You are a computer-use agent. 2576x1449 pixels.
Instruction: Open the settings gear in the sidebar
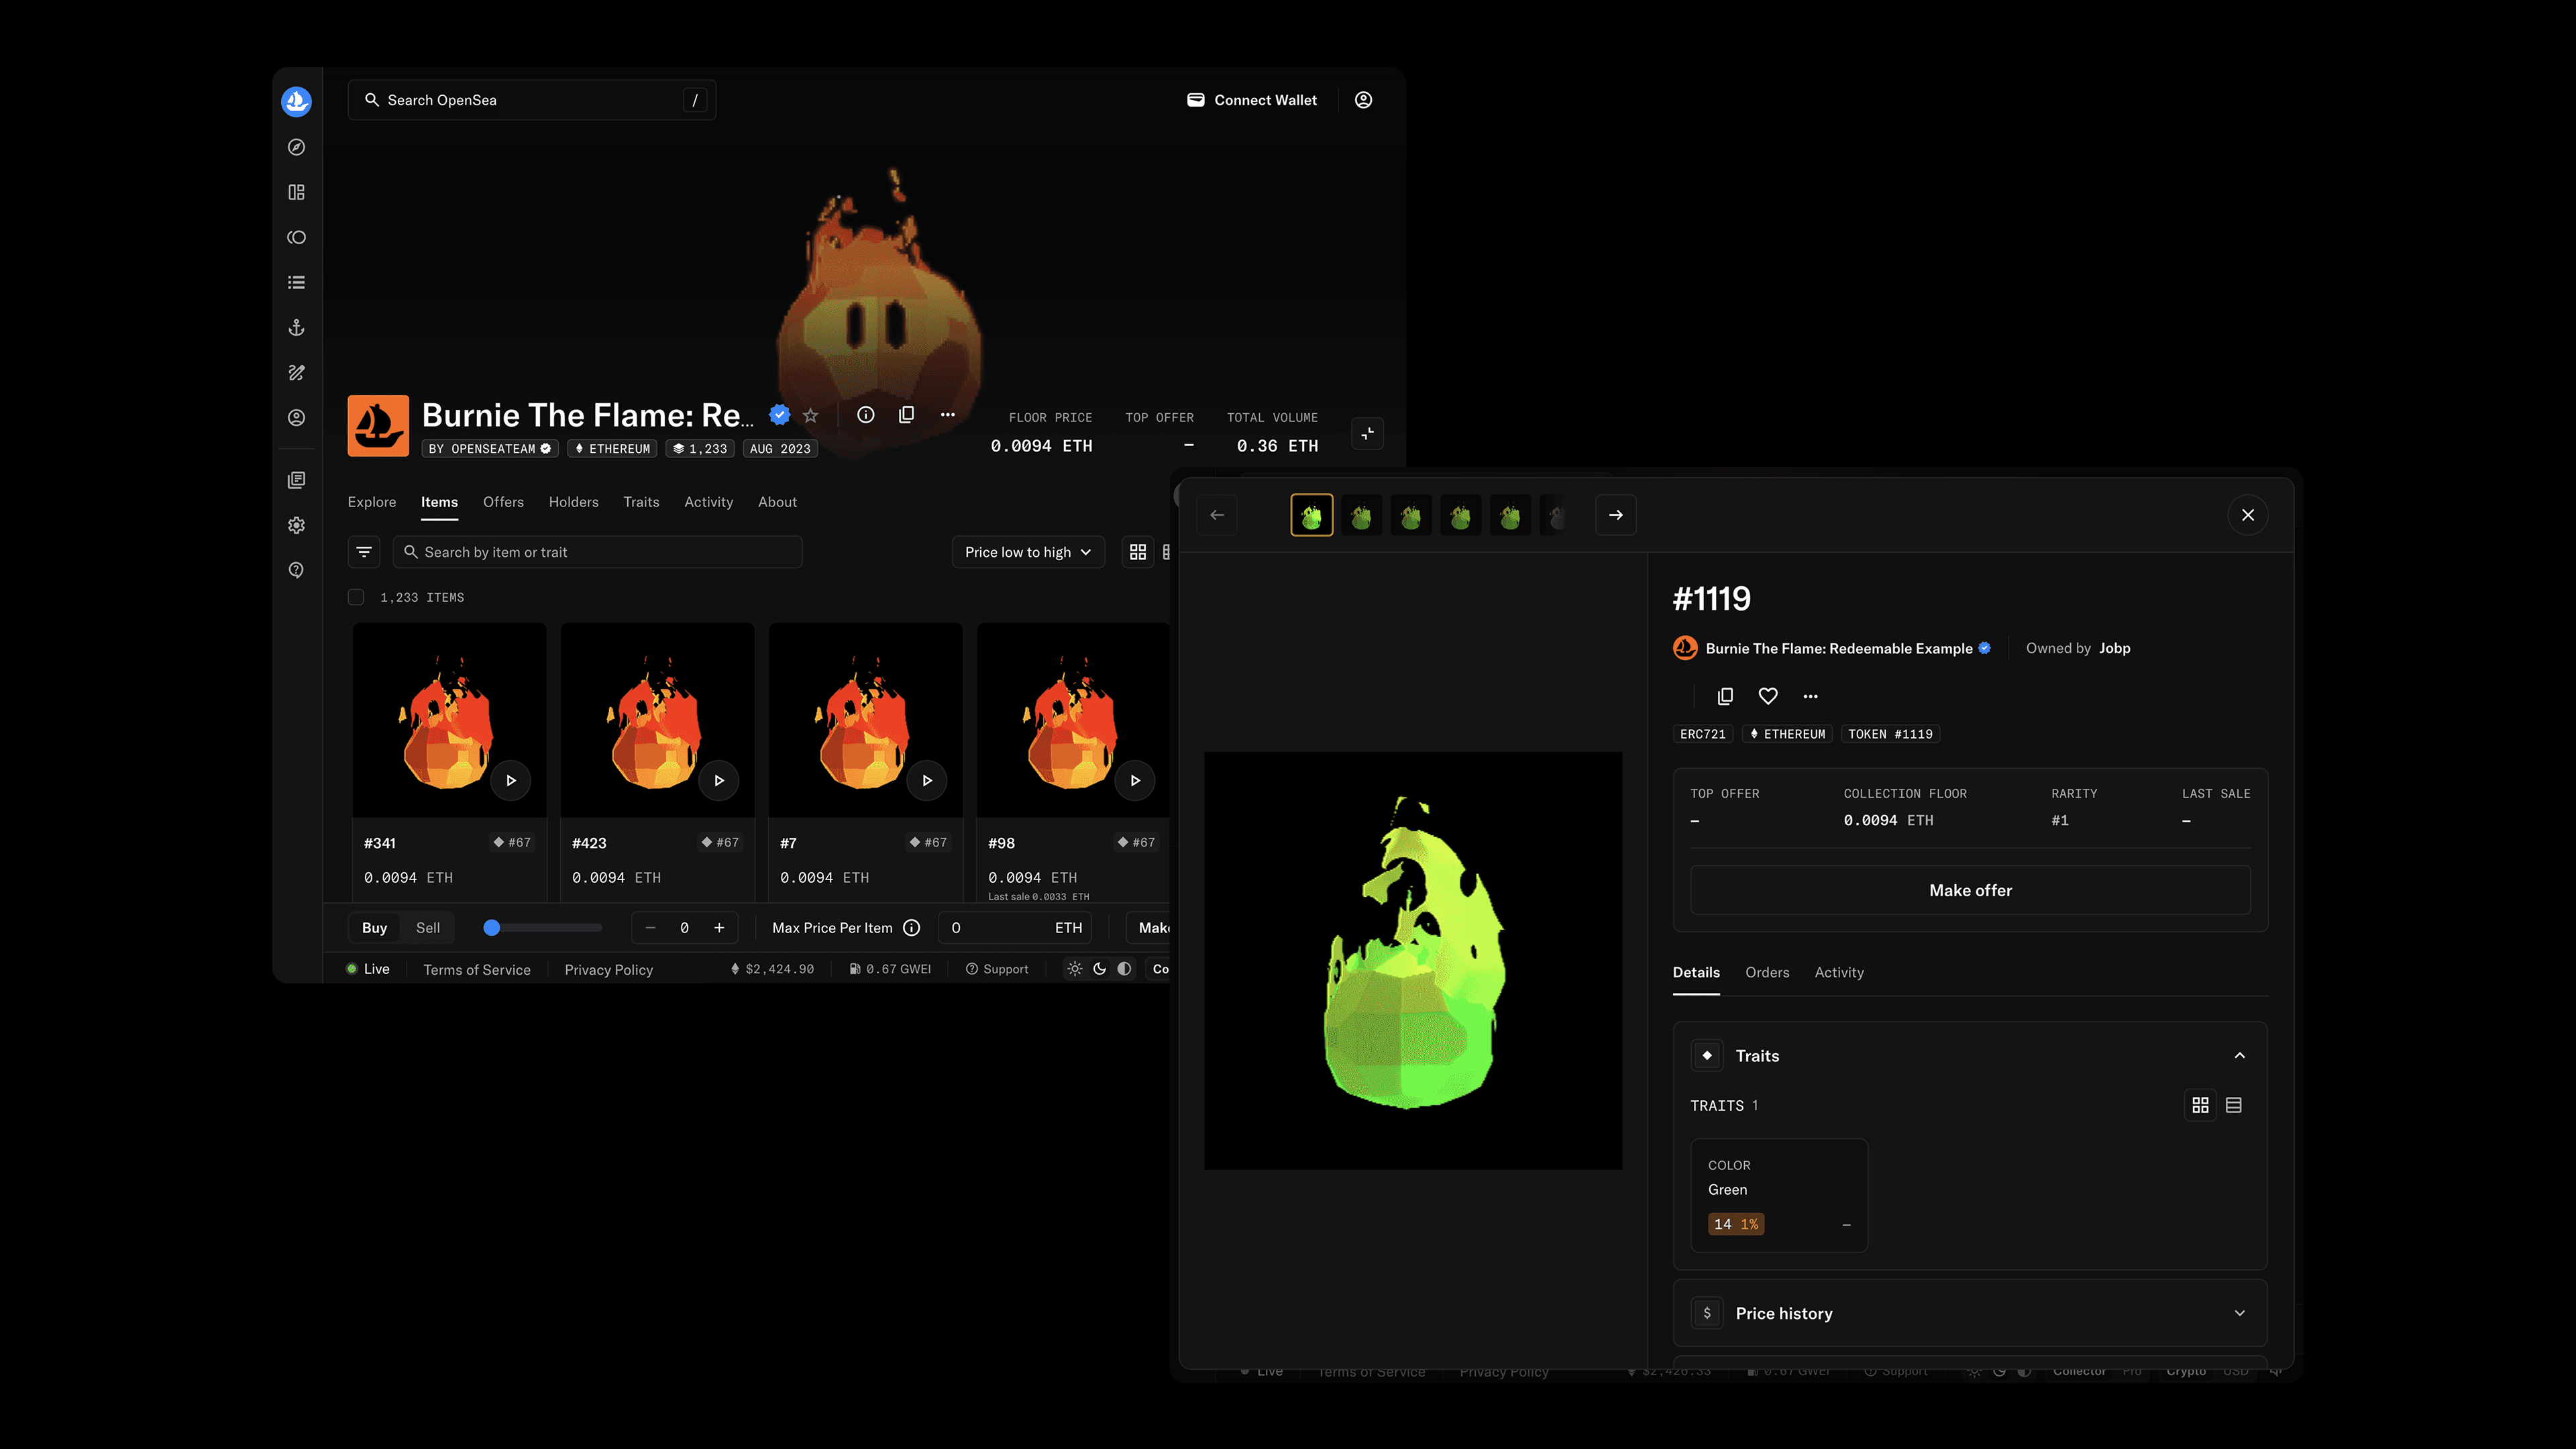(296, 525)
